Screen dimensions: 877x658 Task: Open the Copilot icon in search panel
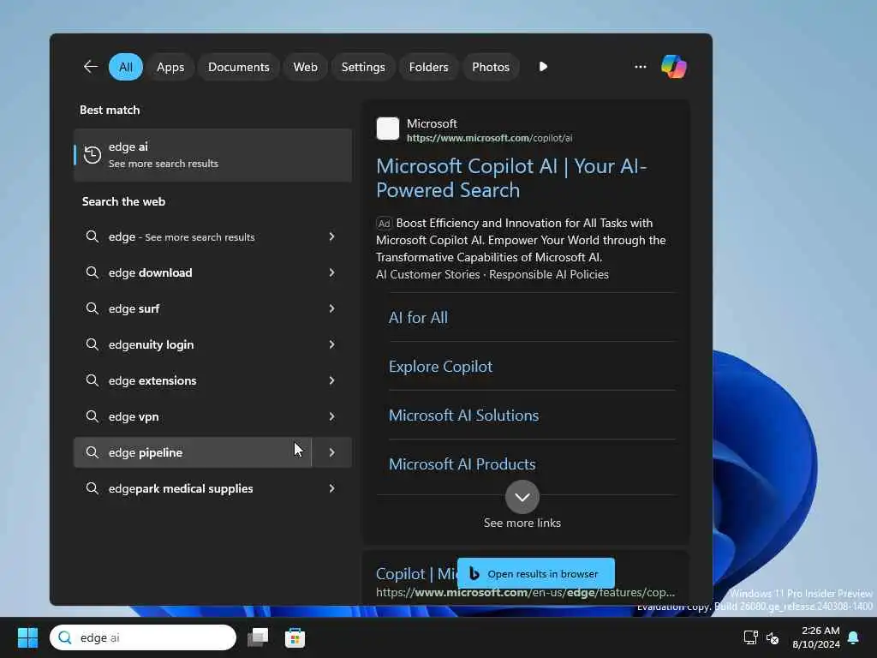point(673,67)
